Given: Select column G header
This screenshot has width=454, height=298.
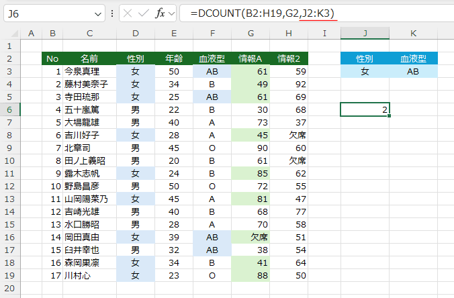Looking at the screenshot, I should 251,34.
